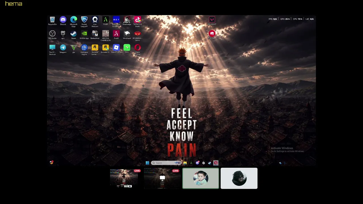Viewport: 363px width, 204px height.
Task: Select the baby avatar participant tile
Action: pos(201,178)
